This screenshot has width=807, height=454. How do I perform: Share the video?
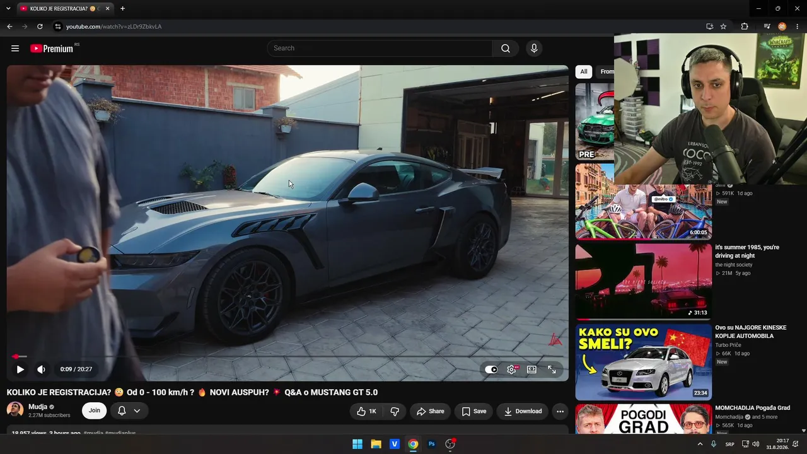430,411
